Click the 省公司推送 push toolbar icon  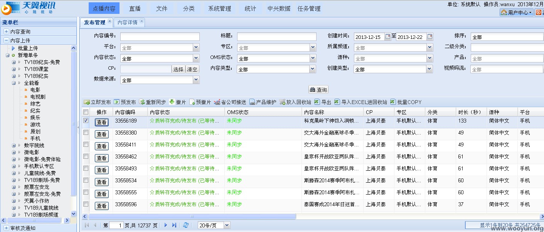click(217, 102)
